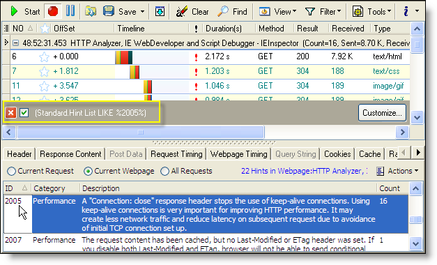Open the Filter dropdown menu
Image resolution: width=437 pixels, height=265 pixels.
point(323,12)
